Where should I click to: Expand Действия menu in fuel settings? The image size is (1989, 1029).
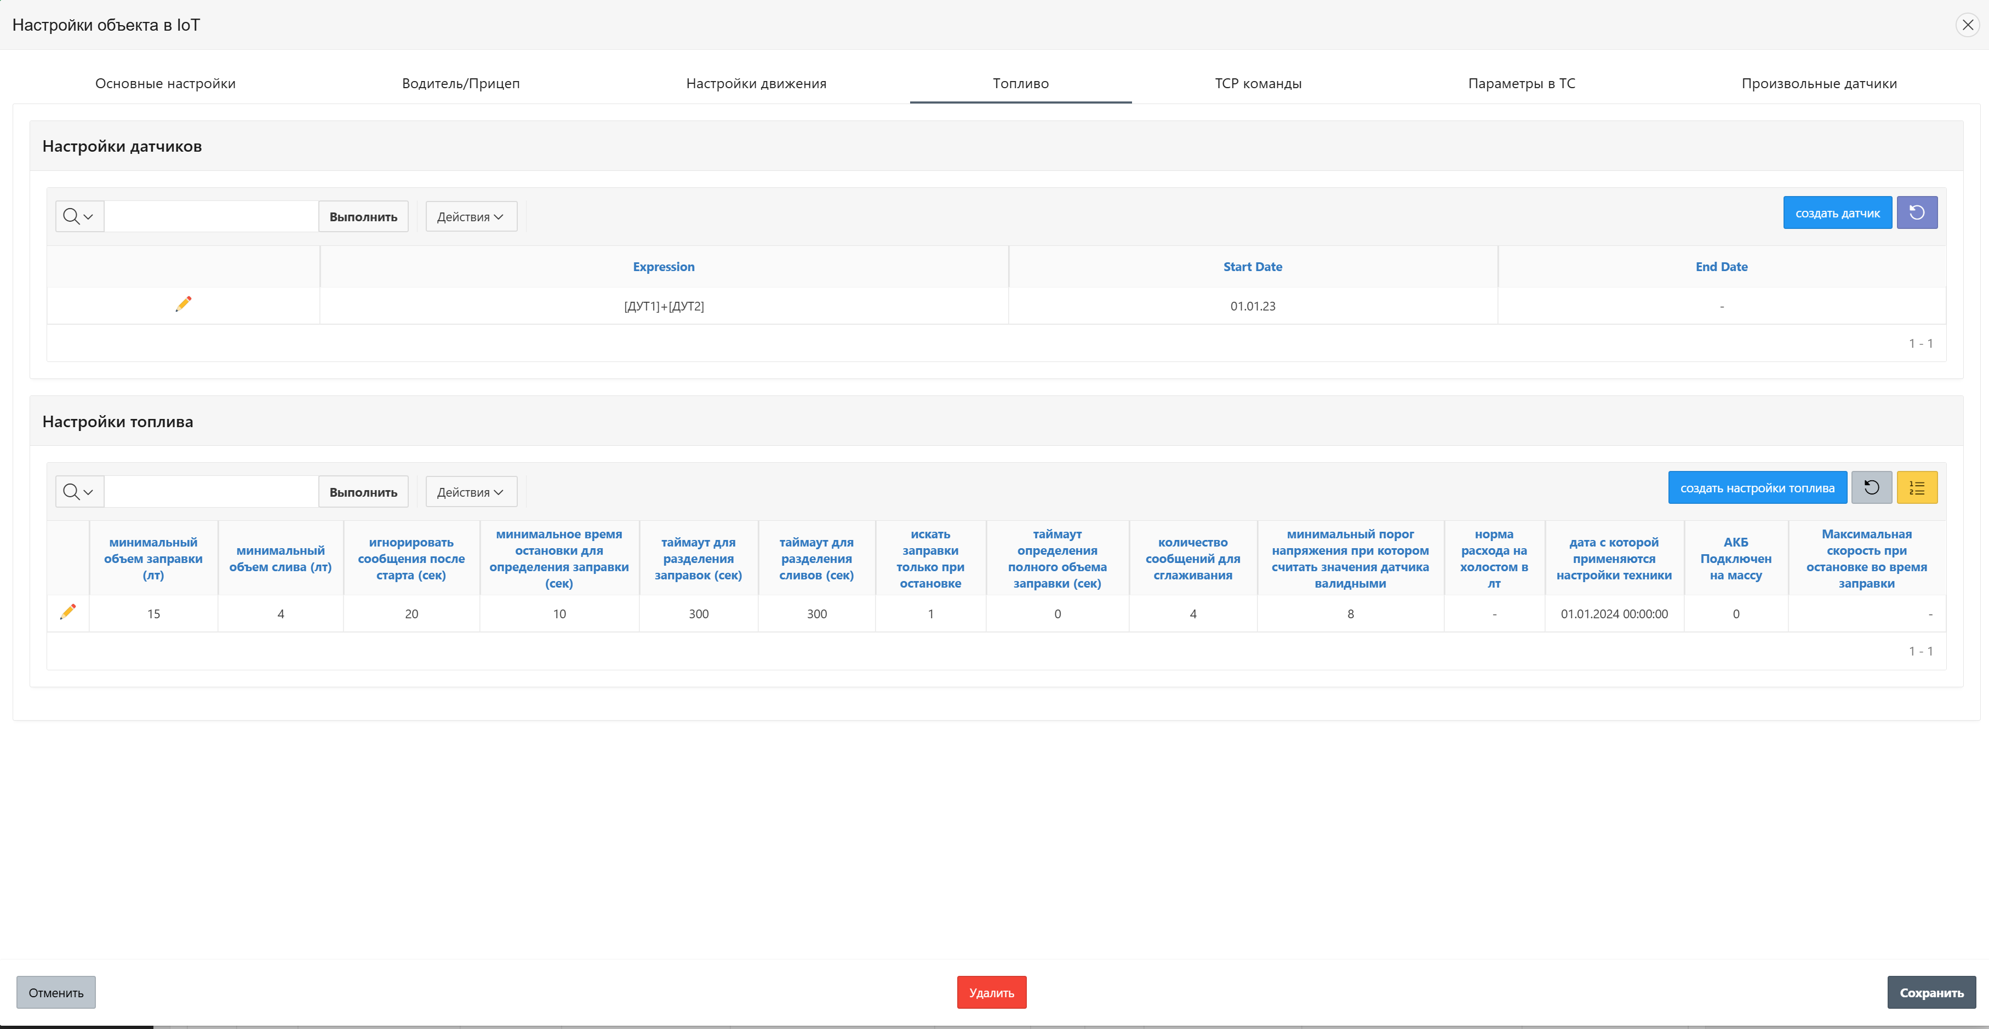(470, 492)
